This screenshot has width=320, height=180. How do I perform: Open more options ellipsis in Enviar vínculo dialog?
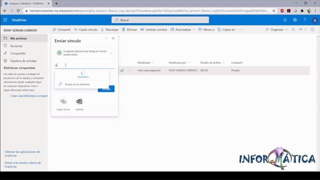[x=106, y=38]
